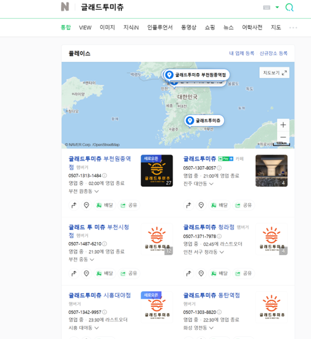Get directions to 청라점 via arrow icon
This screenshot has height=339, width=311.
(188, 273)
